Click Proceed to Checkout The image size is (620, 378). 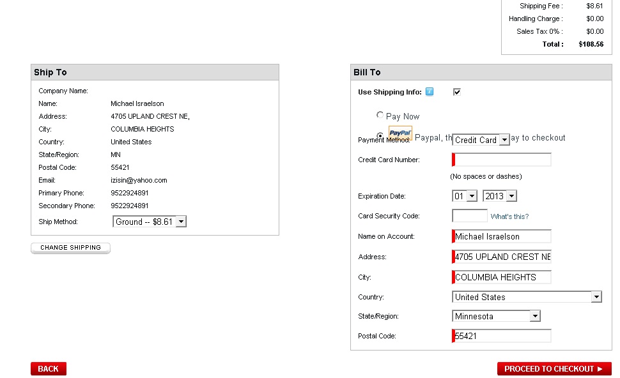(x=554, y=368)
